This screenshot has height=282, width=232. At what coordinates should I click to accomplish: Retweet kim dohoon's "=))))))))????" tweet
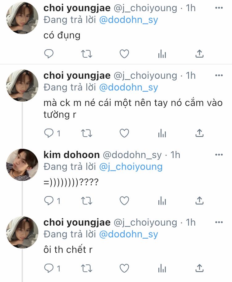[x=87, y=201]
